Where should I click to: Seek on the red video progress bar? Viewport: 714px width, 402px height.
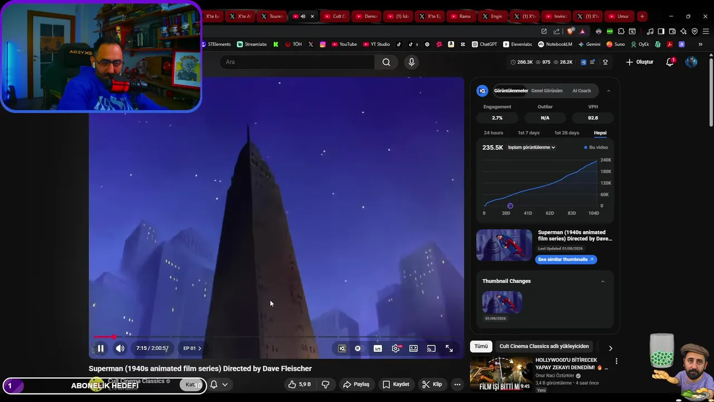pyautogui.click(x=276, y=337)
